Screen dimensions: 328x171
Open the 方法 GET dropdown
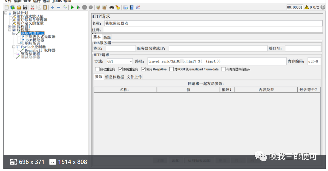click(x=120, y=61)
